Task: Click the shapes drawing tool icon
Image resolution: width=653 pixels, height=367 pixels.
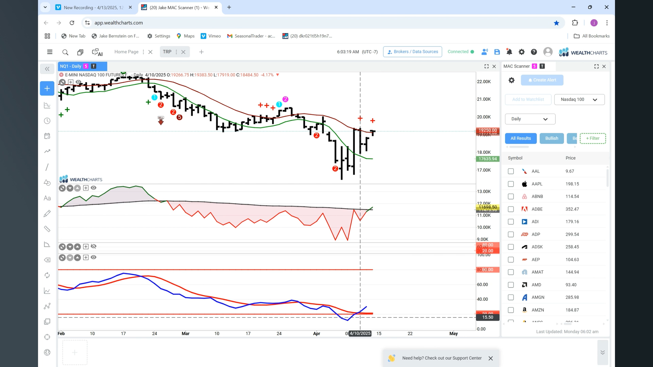Action: [47, 182]
